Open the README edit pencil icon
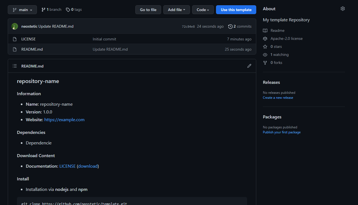358x205 pixels. (249, 66)
